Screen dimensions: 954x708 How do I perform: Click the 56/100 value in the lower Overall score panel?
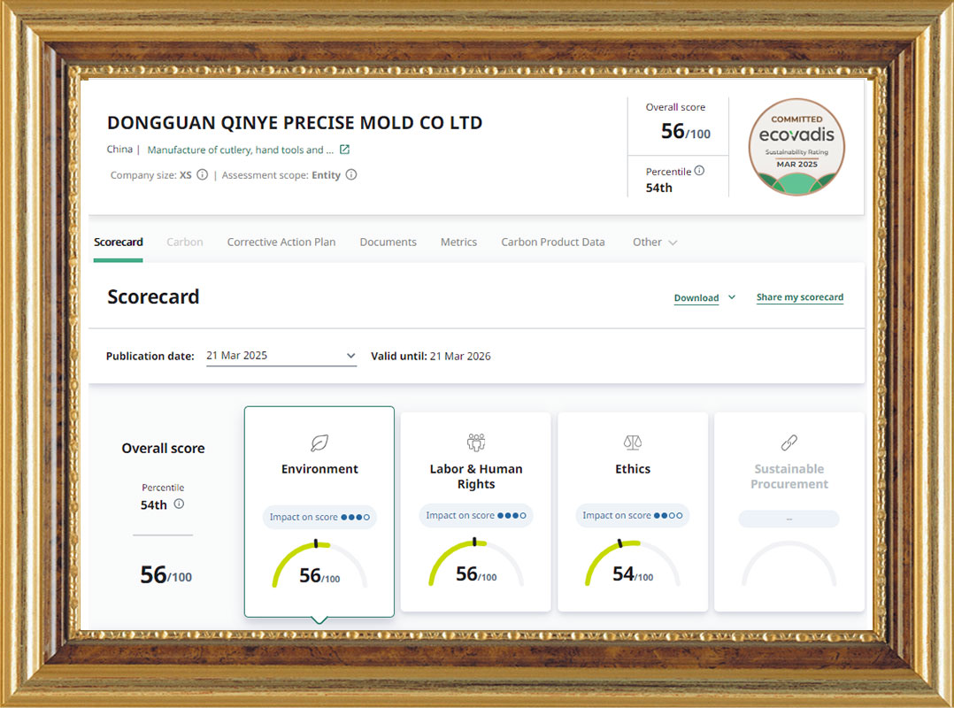click(165, 574)
